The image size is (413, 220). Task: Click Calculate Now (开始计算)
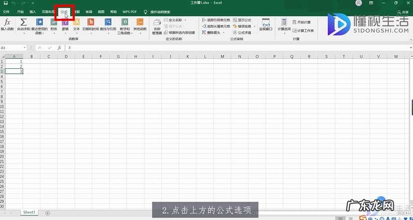301,22
